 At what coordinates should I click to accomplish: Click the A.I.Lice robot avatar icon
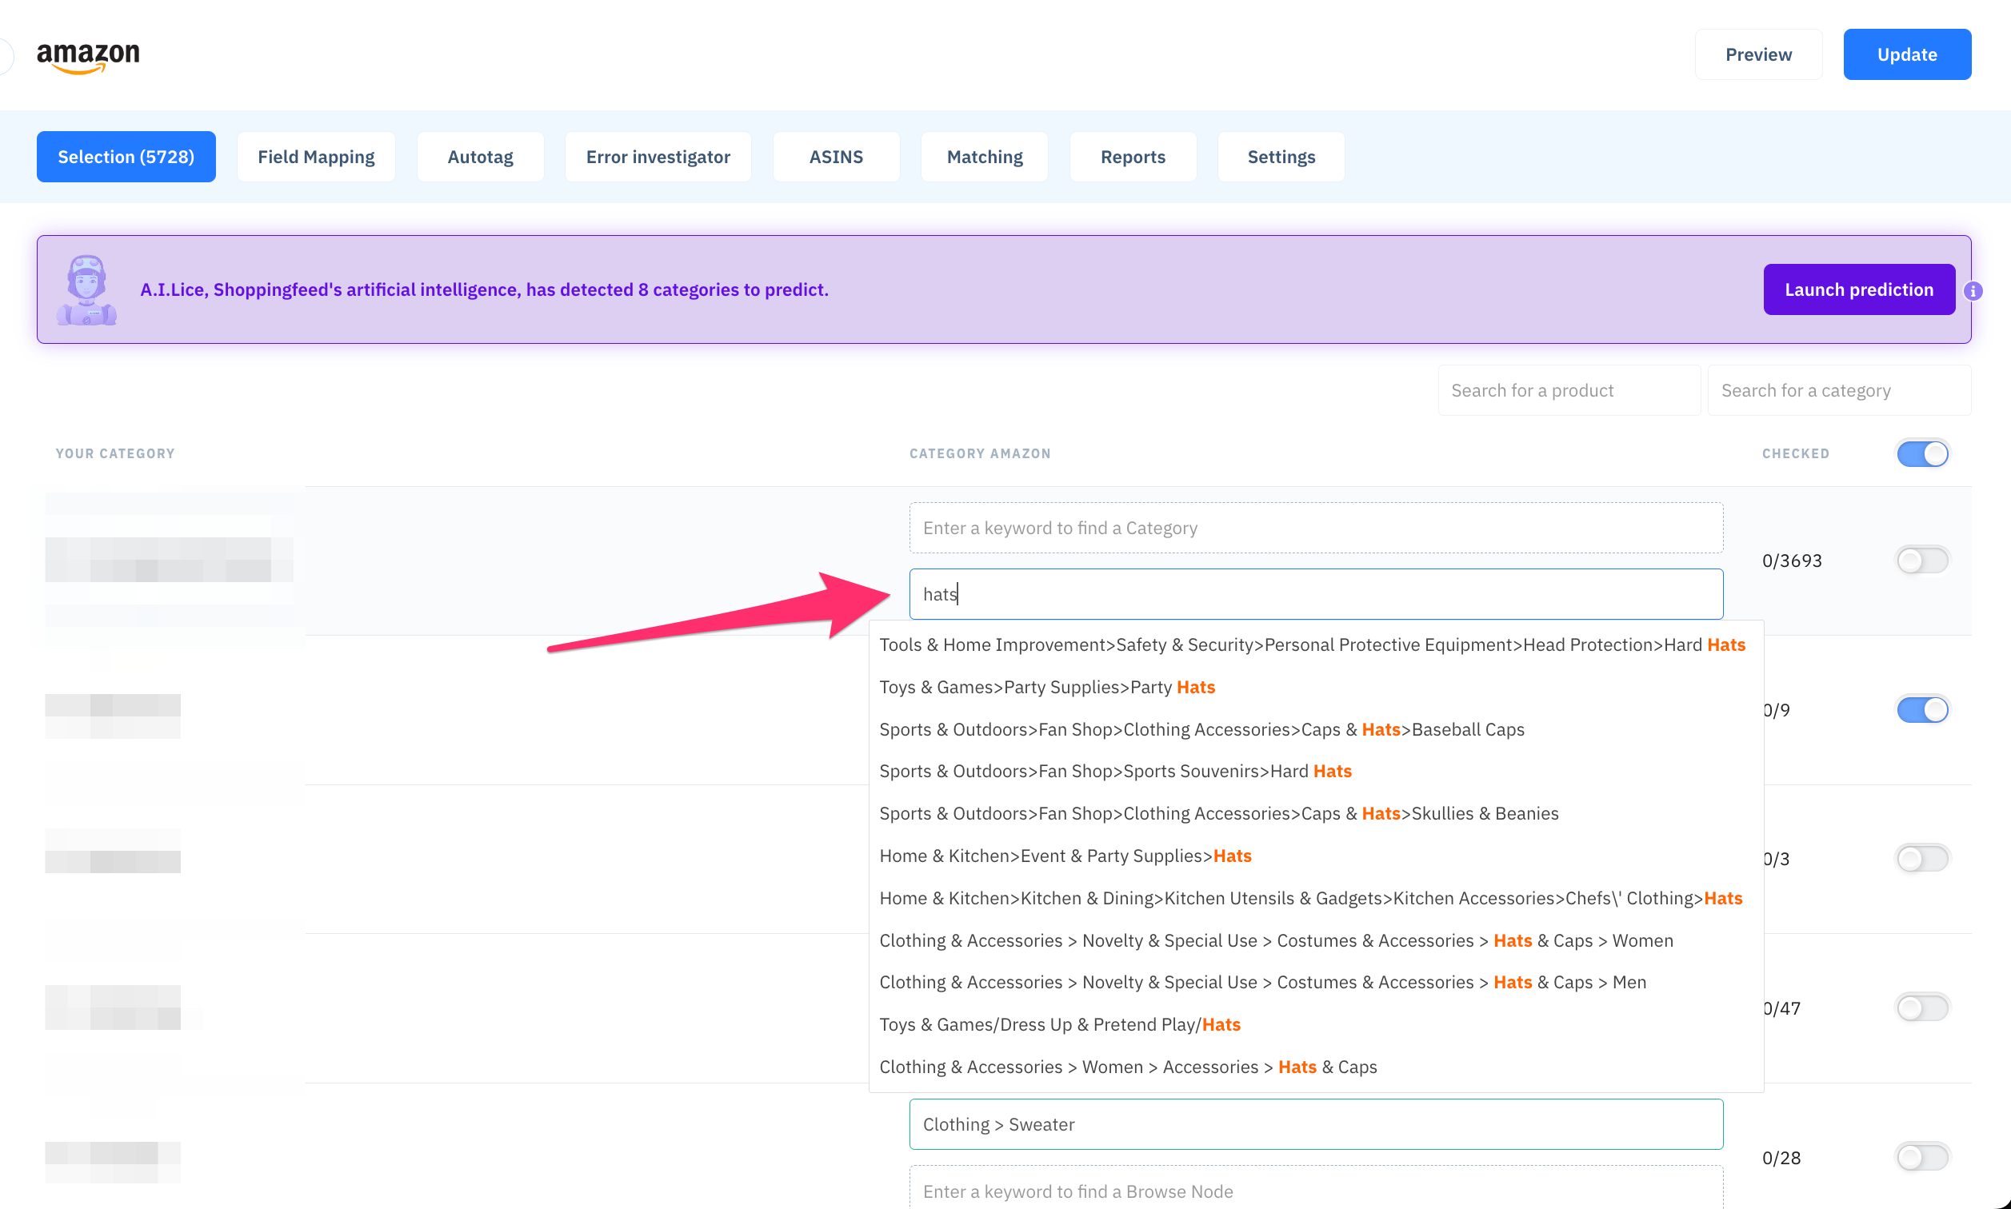[x=86, y=290]
